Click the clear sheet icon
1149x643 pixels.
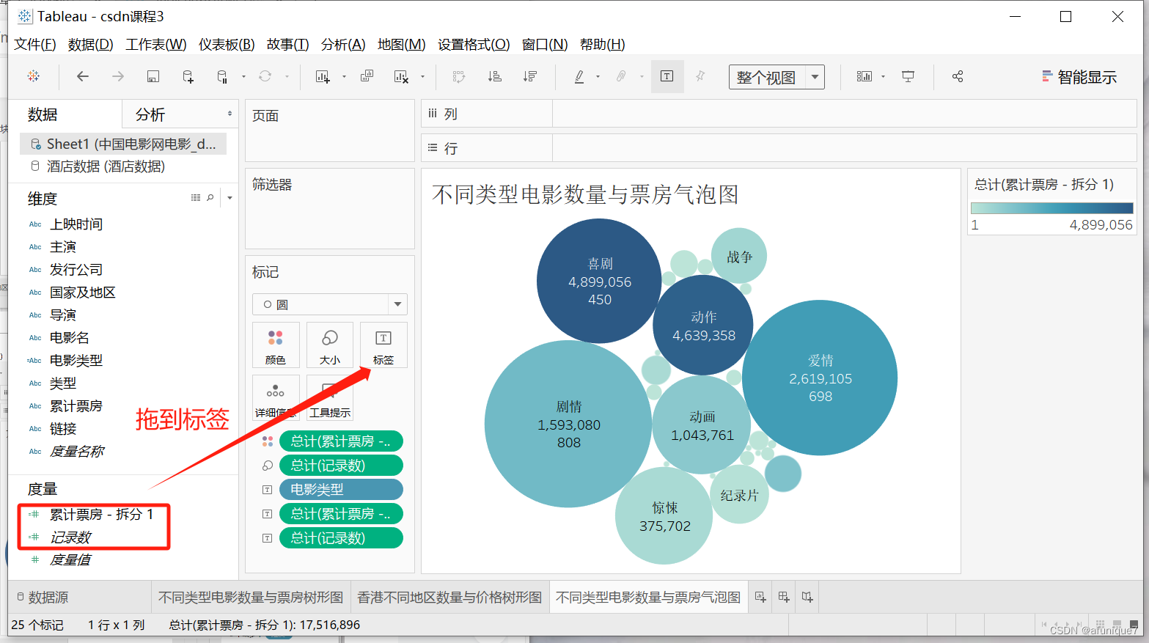(x=401, y=76)
